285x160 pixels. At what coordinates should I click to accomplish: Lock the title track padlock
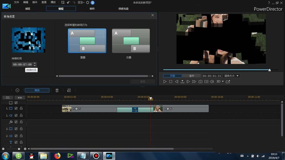click(x=21, y=142)
